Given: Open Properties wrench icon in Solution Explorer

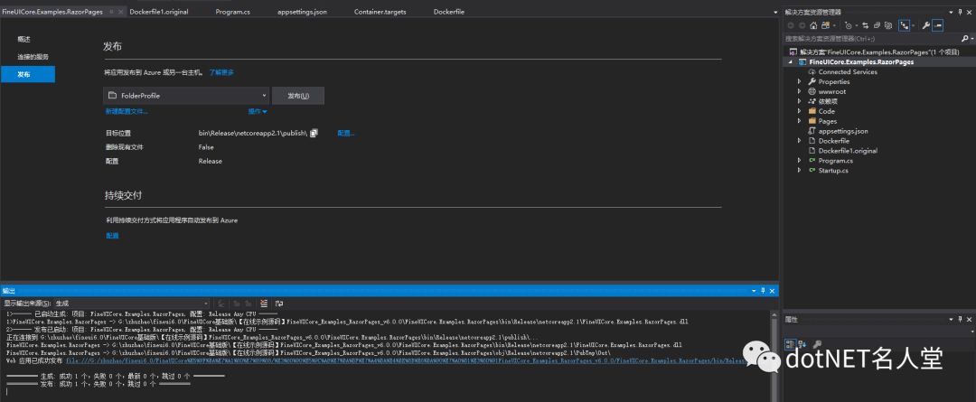Looking at the screenshot, I should click(x=925, y=25).
